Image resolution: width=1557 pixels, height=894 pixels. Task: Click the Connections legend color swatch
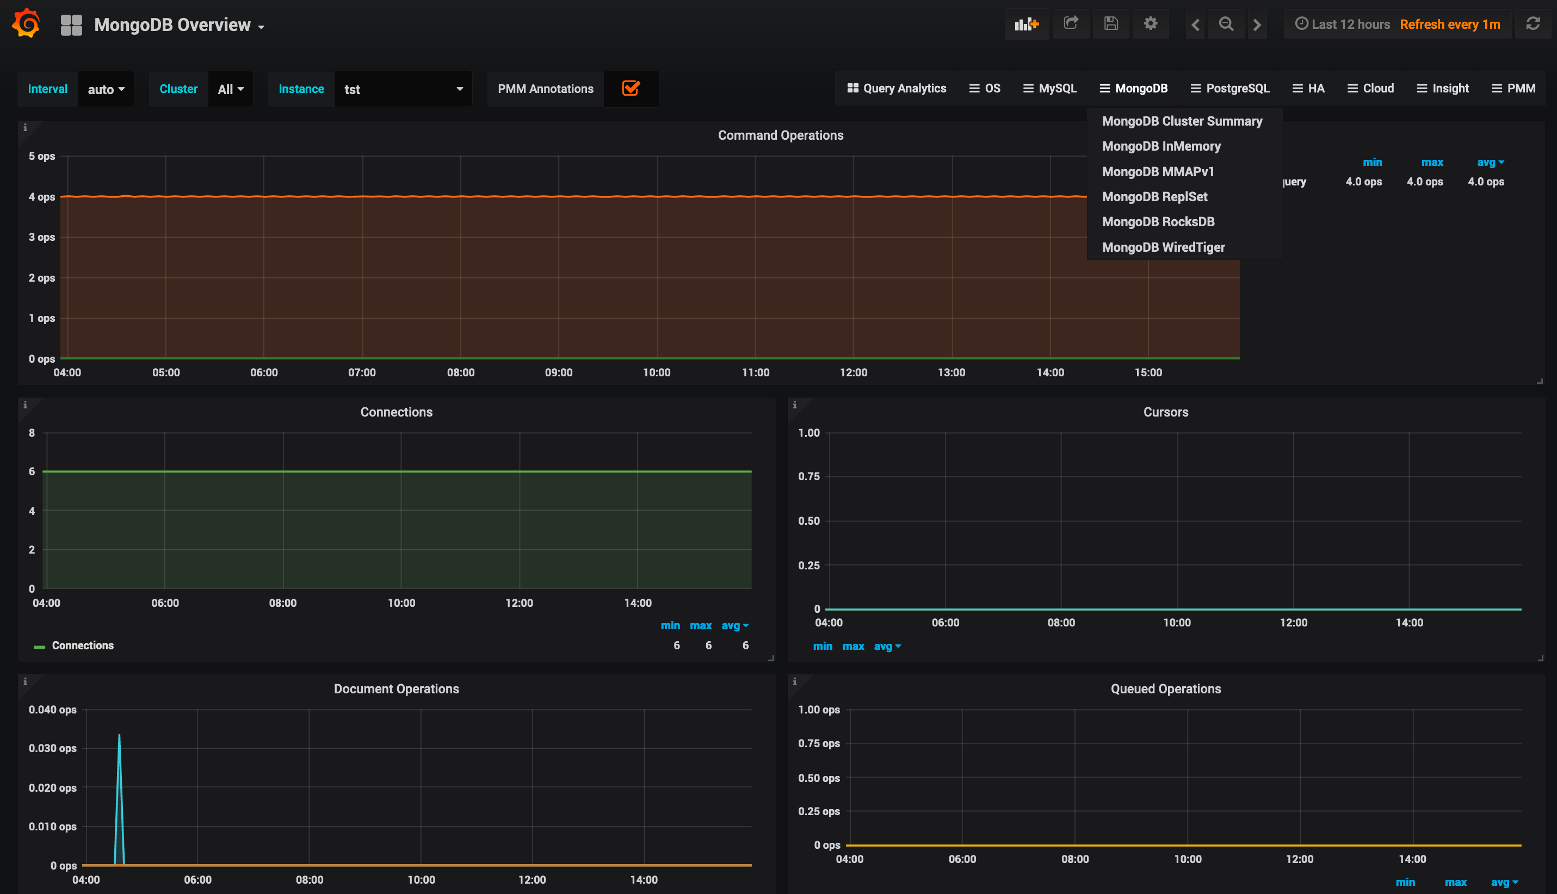click(x=39, y=647)
